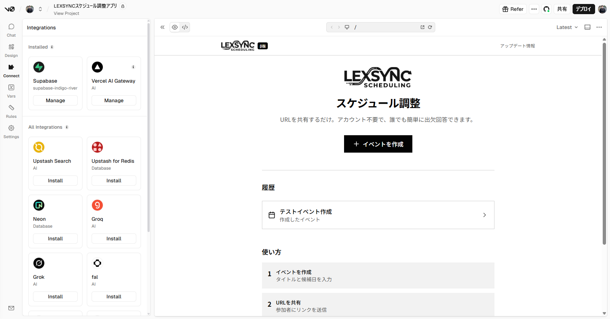Open the Chat panel

pos(11,30)
